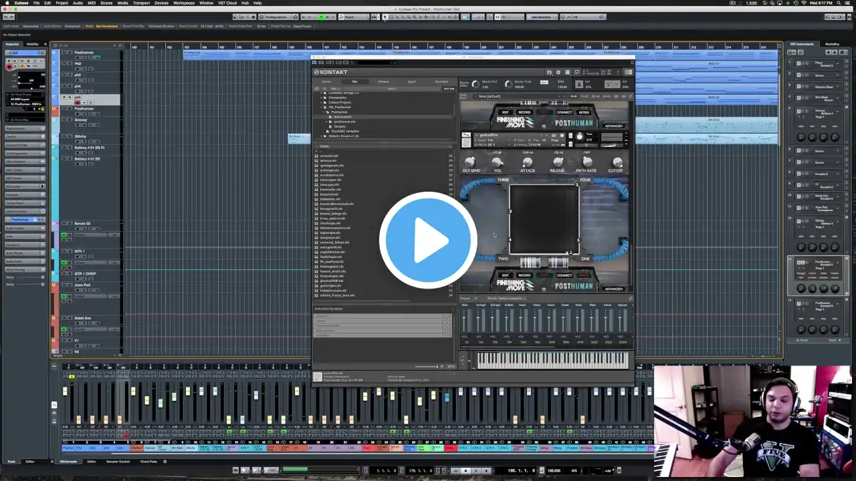
Task: Open the Transport menu
Action: pyautogui.click(x=141, y=3)
